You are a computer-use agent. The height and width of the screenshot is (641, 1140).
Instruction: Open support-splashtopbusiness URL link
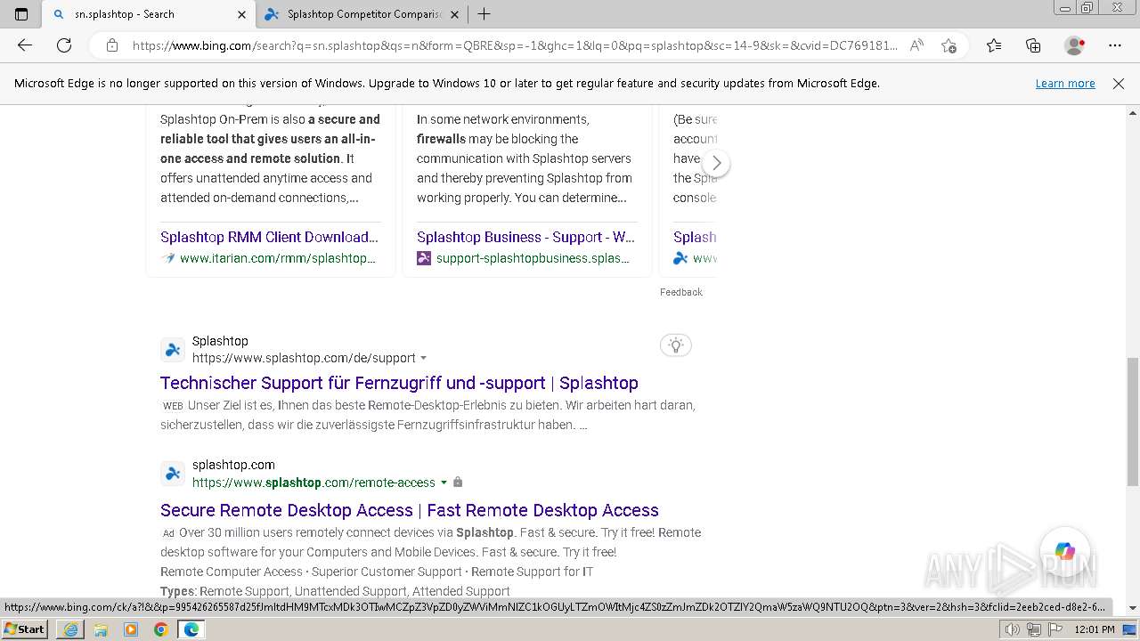coord(533,258)
